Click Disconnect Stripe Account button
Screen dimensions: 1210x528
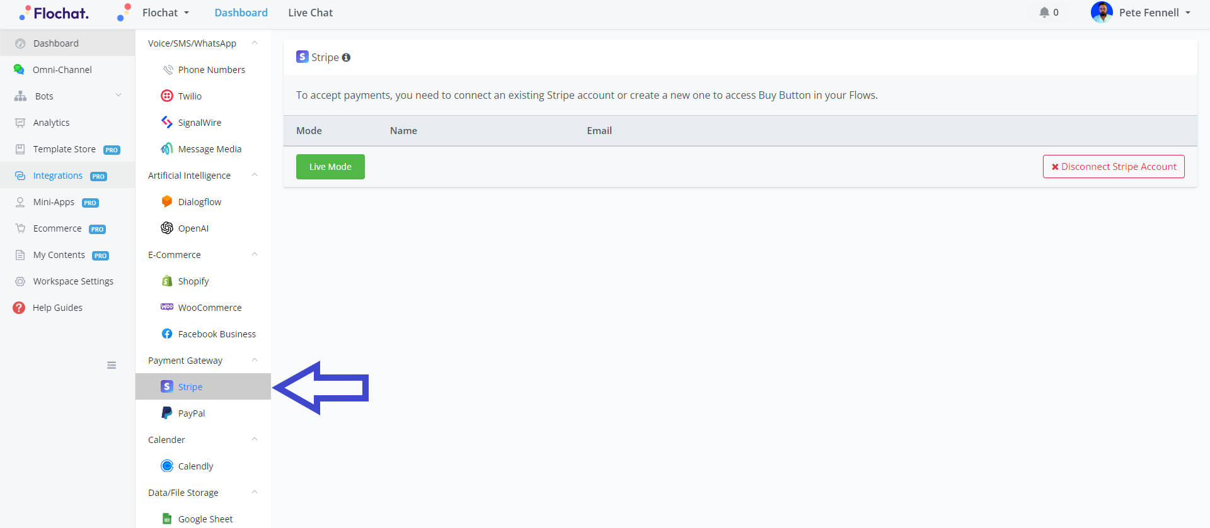pos(1114,167)
